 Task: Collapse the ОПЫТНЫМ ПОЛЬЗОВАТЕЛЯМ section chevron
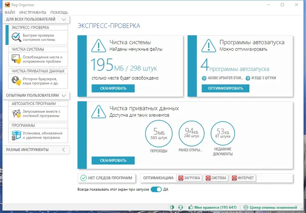pos(63,95)
